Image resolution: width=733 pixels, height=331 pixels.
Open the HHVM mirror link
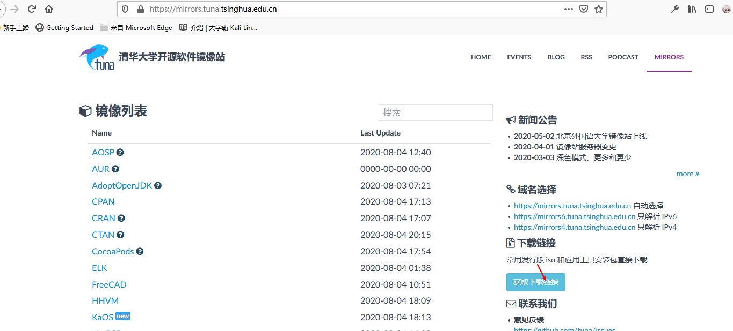pos(105,300)
